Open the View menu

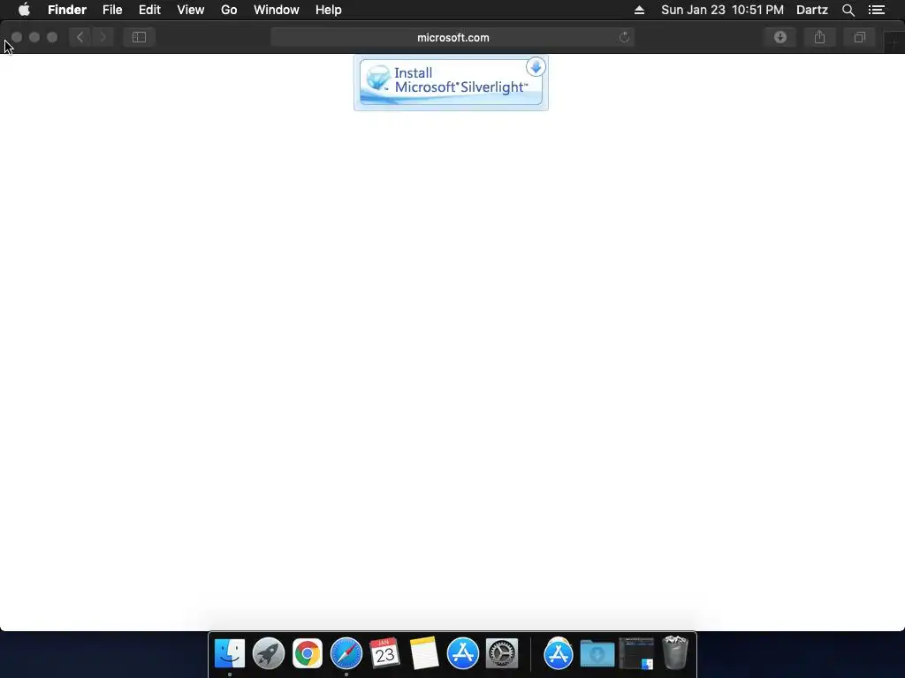[x=191, y=10]
